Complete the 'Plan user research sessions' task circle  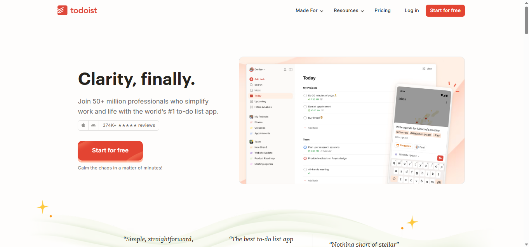[305, 147]
